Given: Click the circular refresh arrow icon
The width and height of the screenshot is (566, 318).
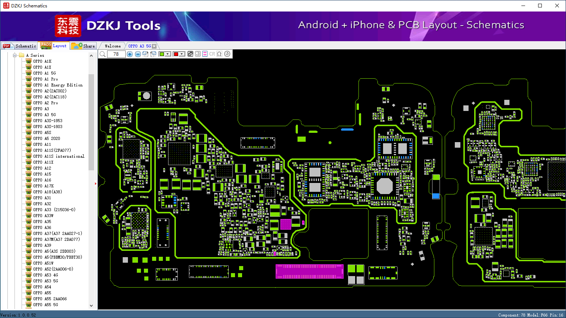Looking at the screenshot, I should pyautogui.click(x=227, y=54).
